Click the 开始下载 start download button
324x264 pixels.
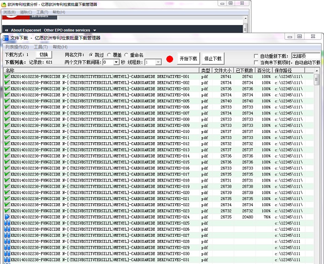pos(188,58)
